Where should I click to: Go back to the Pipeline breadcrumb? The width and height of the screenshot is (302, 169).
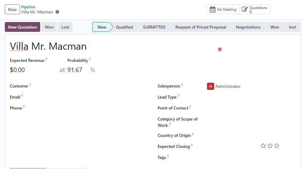coord(28,7)
